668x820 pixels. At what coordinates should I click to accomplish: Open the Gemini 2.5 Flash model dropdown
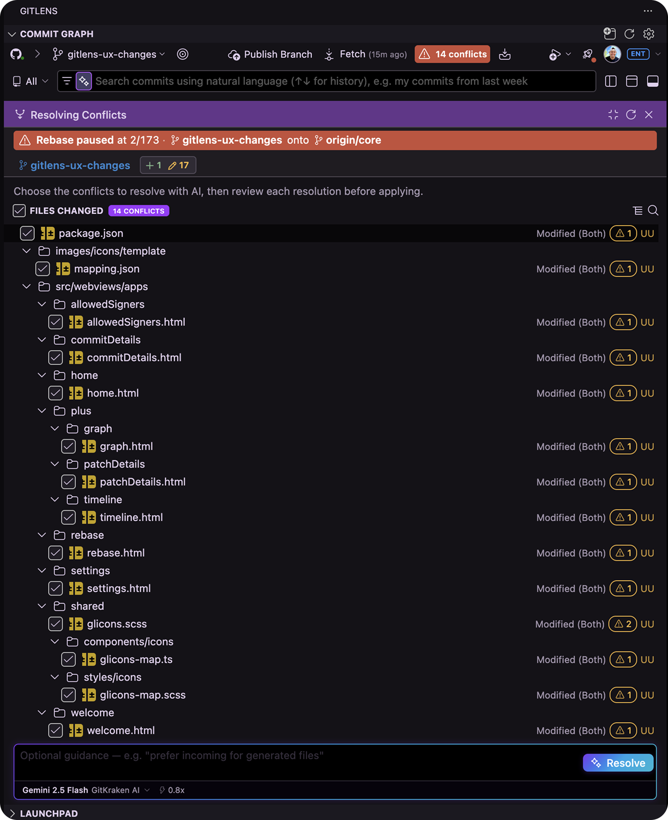[86, 790]
